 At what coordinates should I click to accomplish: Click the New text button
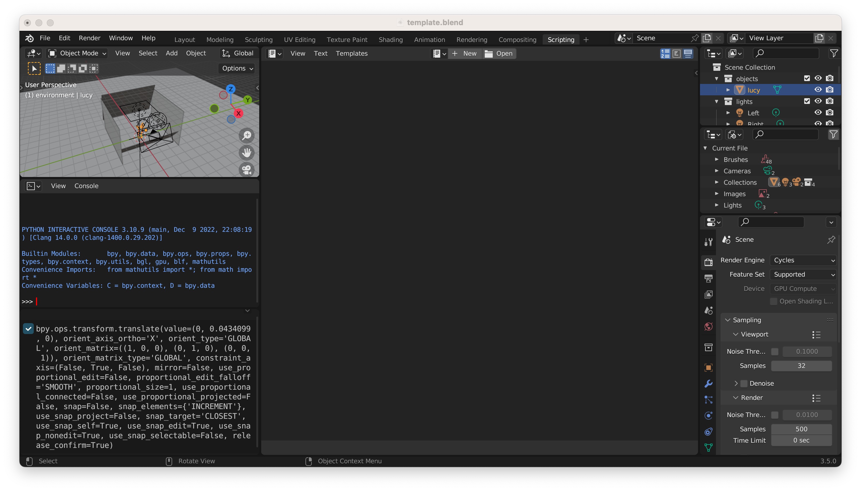pos(465,53)
